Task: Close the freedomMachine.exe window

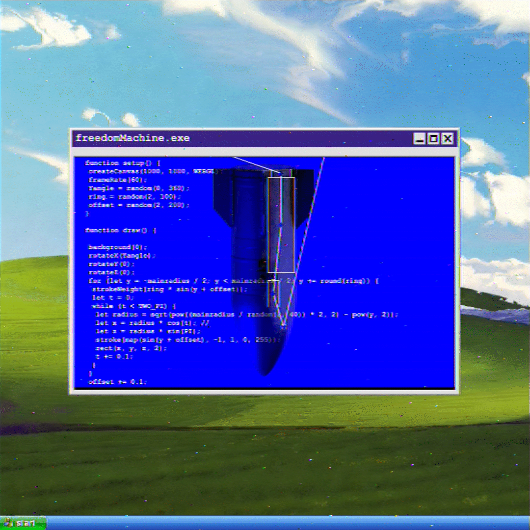Action: (x=447, y=139)
